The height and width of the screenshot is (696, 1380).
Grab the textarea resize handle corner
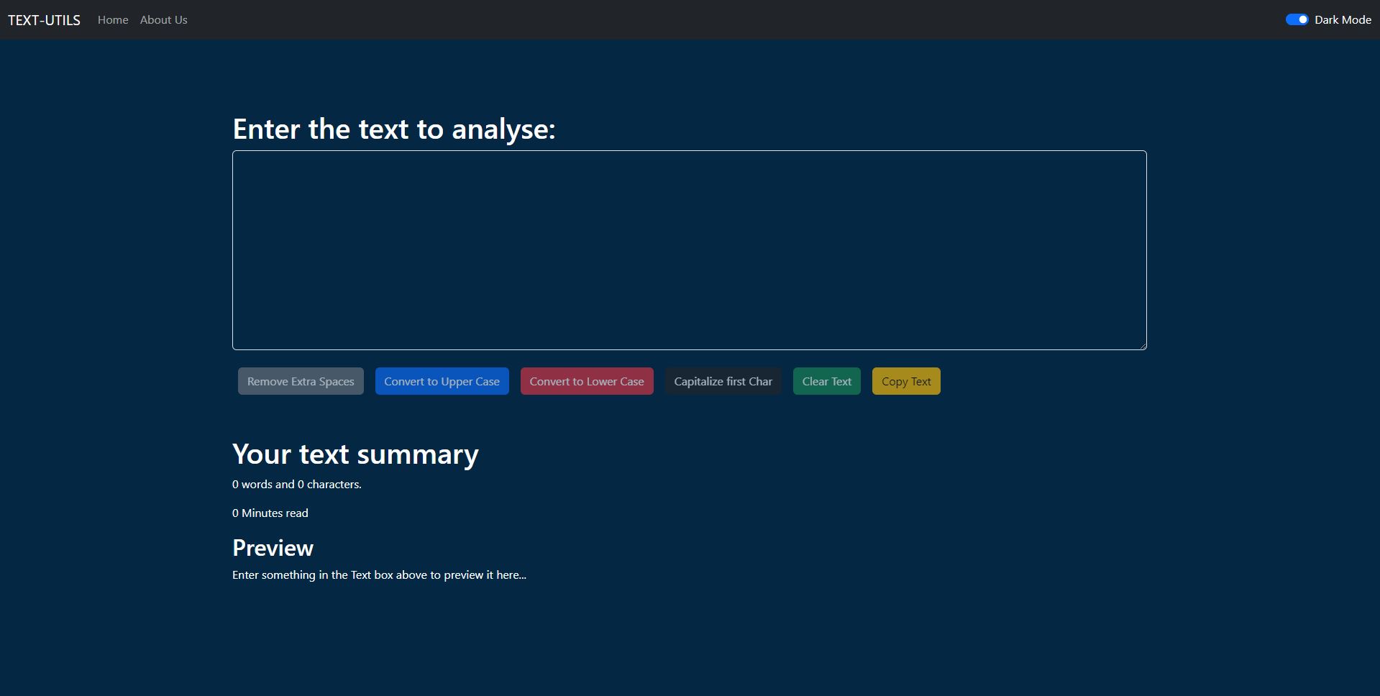[x=1142, y=345]
